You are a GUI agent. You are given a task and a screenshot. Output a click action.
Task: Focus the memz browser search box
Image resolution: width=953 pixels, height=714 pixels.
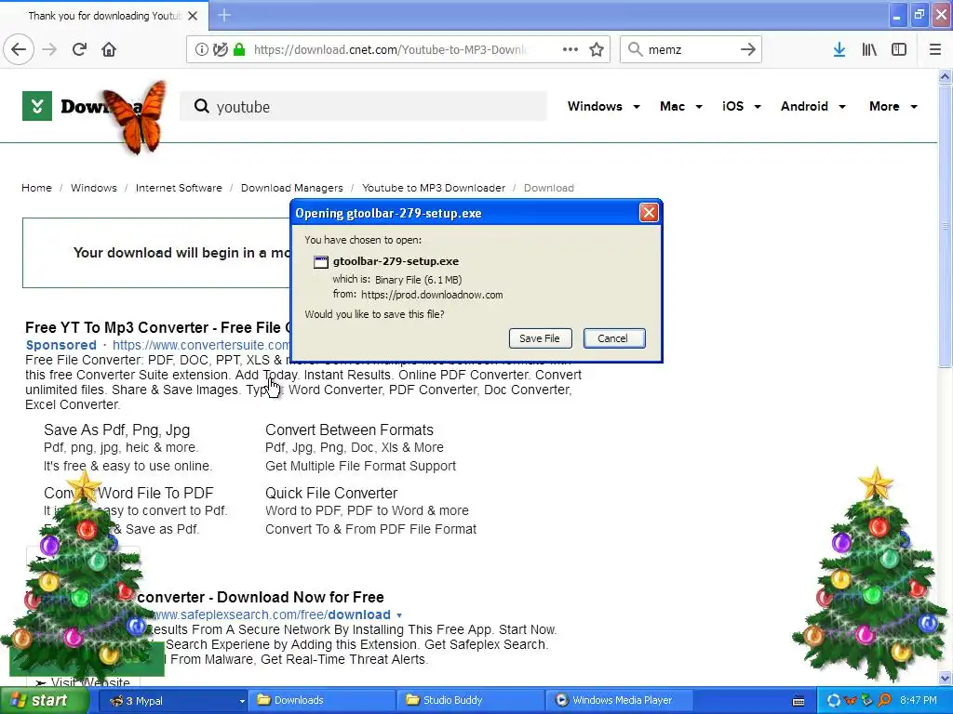coord(691,49)
